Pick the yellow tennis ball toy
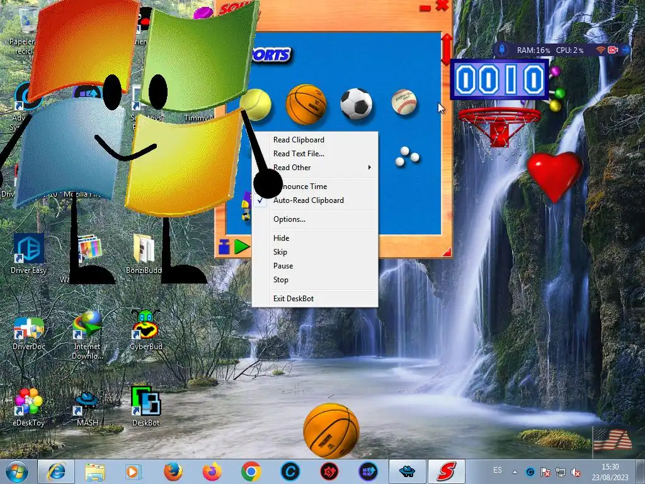This screenshot has width=645, height=484. (256, 105)
